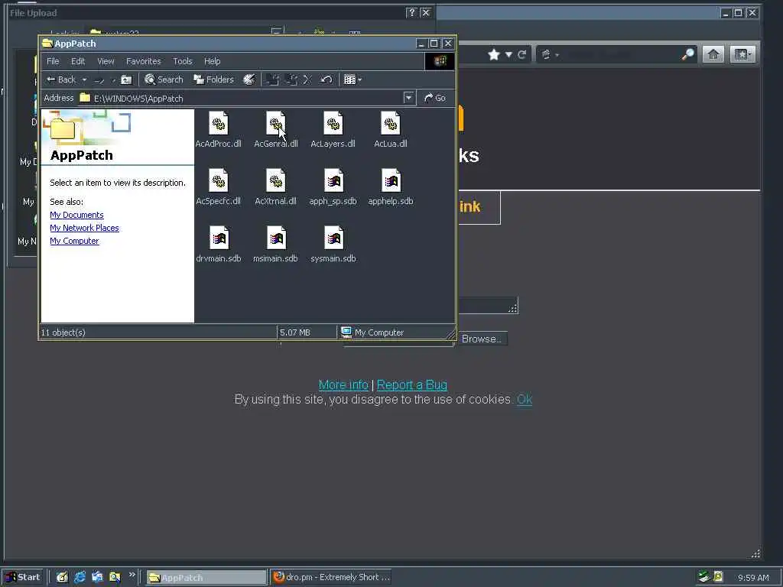
Task: Expand the Address bar dropdown
Action: coord(408,98)
